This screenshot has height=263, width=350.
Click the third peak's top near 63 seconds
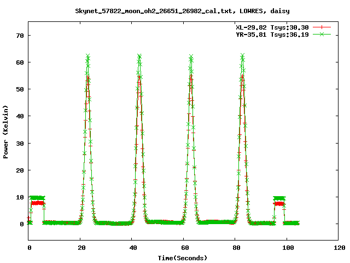(x=191, y=56)
